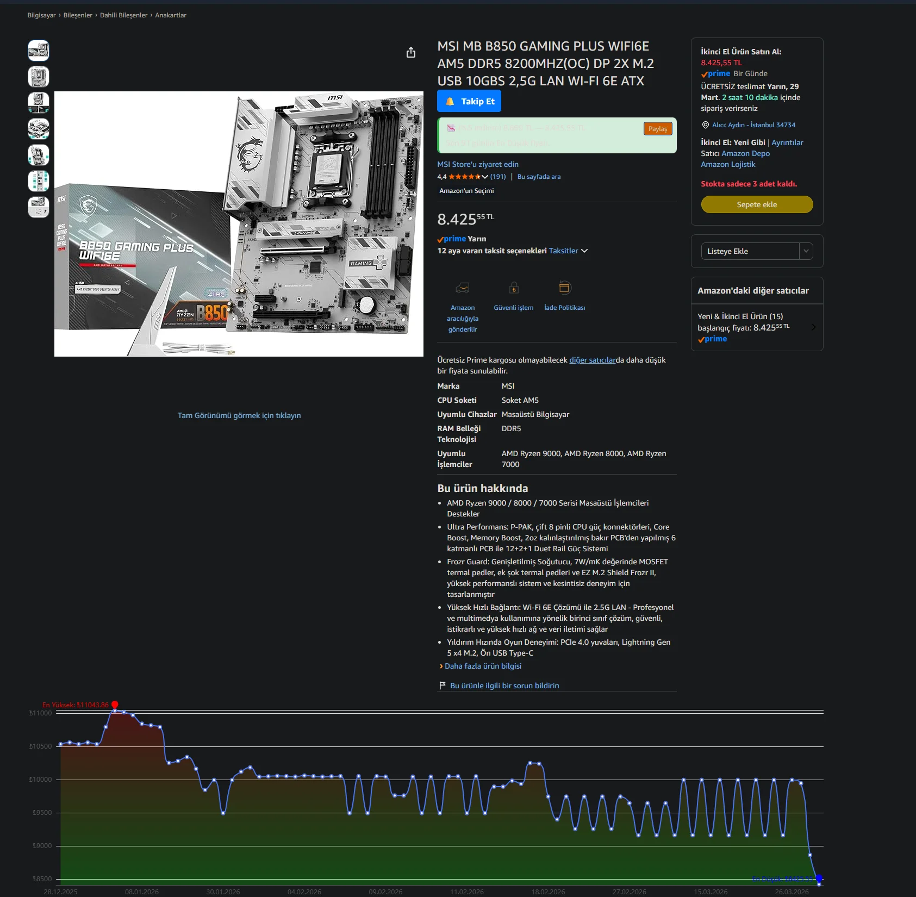Click the Masaüstü Bilgisayar value
This screenshot has height=897, width=916.
(x=535, y=414)
